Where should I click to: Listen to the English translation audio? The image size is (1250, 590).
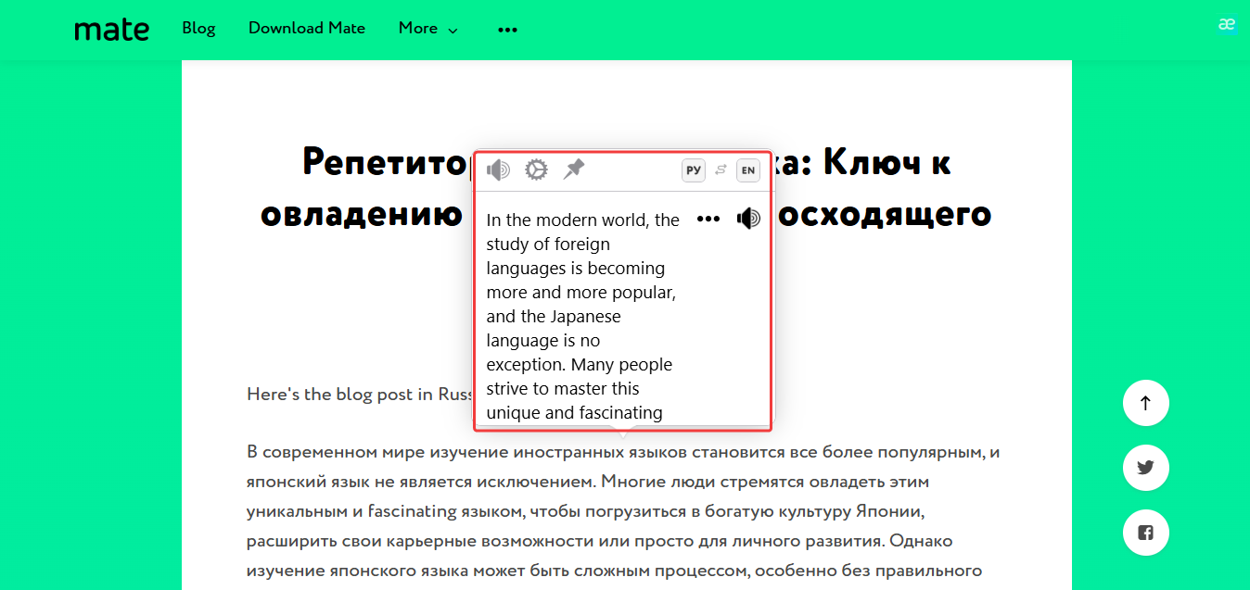point(748,219)
